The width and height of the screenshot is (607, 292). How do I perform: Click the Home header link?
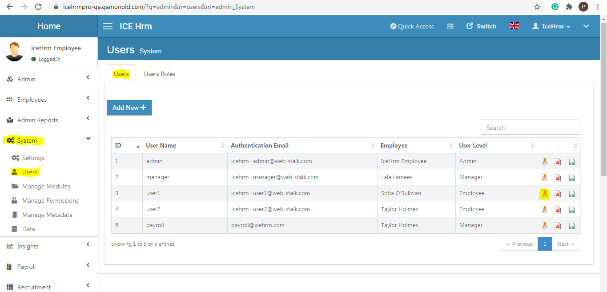(x=49, y=26)
